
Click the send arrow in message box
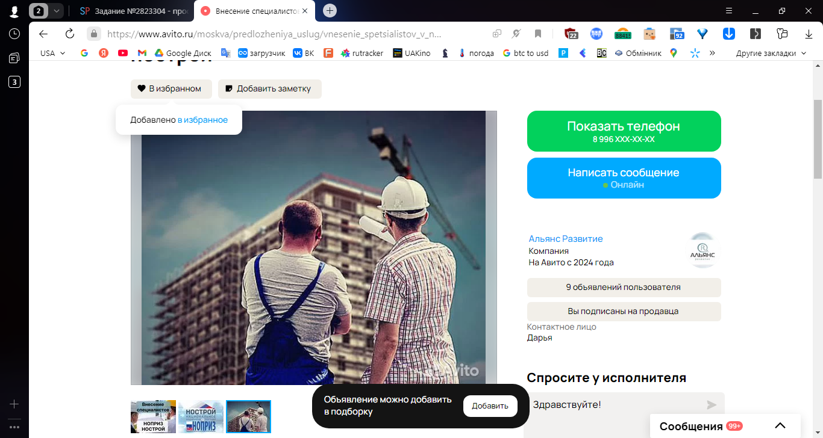712,405
